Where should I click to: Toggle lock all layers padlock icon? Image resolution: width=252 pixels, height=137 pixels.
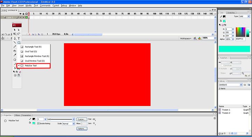click(x=23, y=14)
